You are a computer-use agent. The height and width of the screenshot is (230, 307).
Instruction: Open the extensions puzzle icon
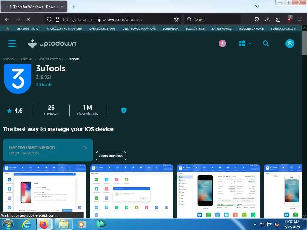tap(278, 19)
